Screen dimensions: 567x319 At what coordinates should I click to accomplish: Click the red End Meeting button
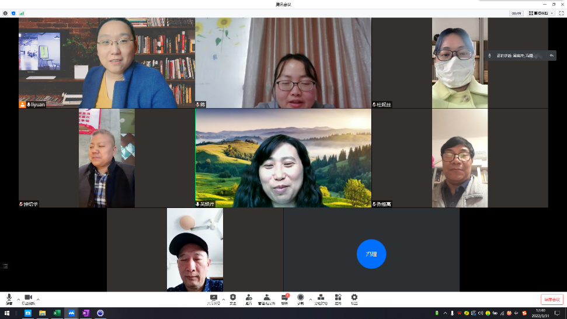(x=552, y=299)
